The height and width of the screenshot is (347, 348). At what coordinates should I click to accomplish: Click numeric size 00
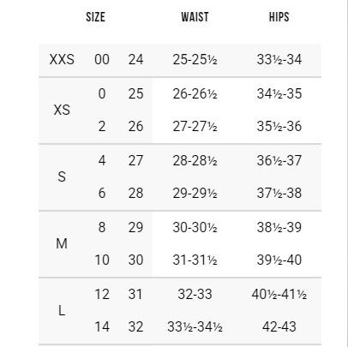pyautogui.click(x=102, y=60)
